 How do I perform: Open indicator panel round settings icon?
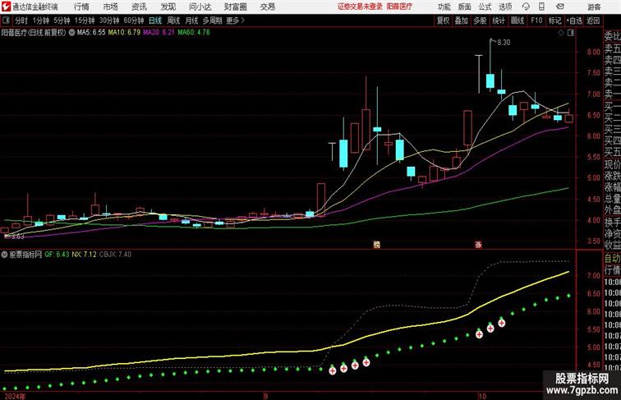[x=4, y=255]
